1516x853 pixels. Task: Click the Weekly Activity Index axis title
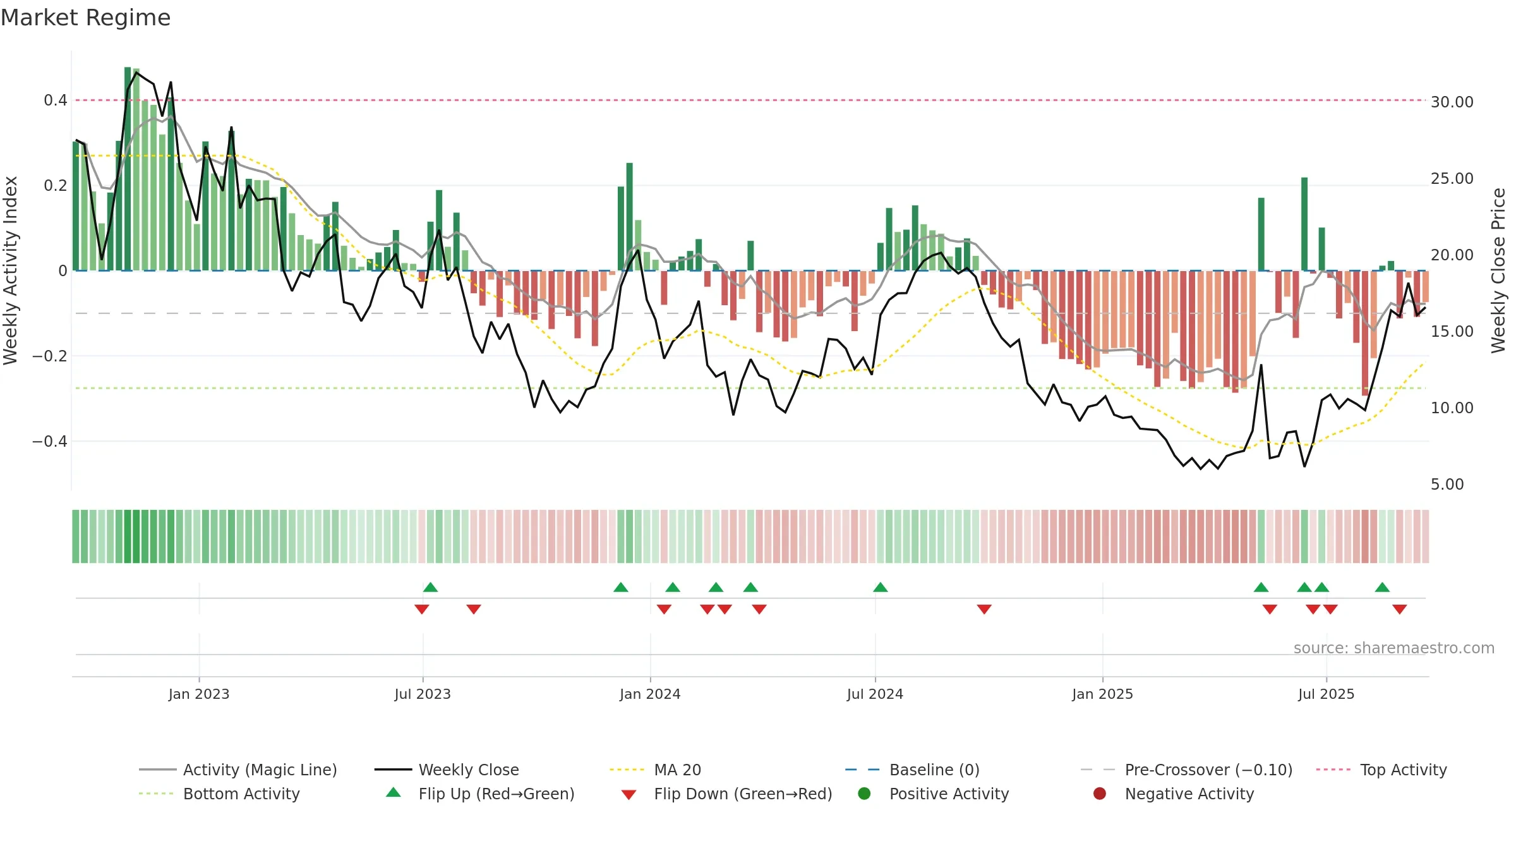10,270
